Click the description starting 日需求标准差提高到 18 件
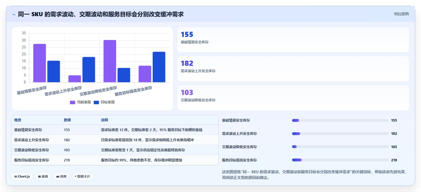421x192 pixels. pos(147,140)
